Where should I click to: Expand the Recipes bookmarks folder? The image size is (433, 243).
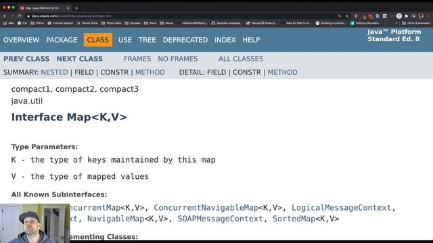point(133,23)
